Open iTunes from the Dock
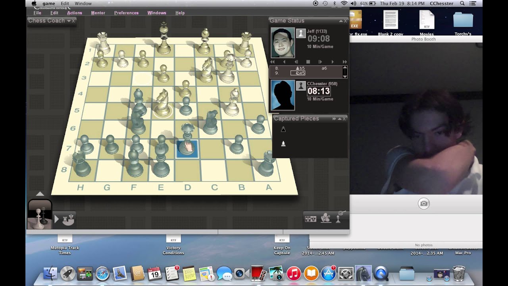Image resolution: width=508 pixels, height=286 pixels. point(294,274)
